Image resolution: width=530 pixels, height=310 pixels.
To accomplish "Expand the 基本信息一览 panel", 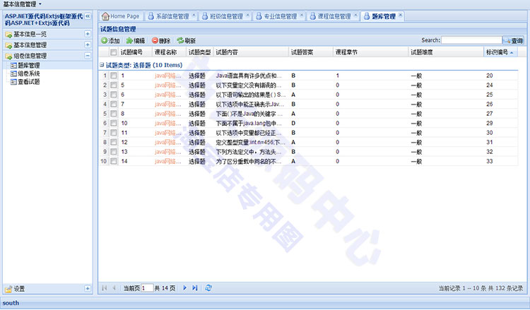I will click(88, 34).
